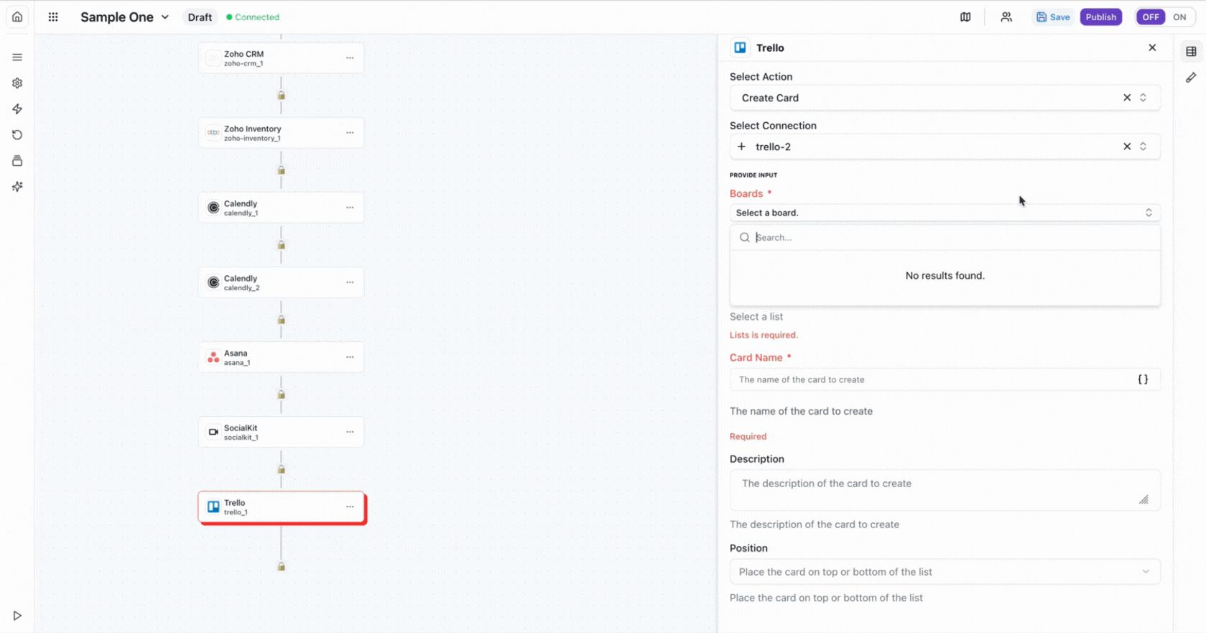The height and width of the screenshot is (633, 1206).
Task: Select the calendly_2 node
Action: (281, 282)
